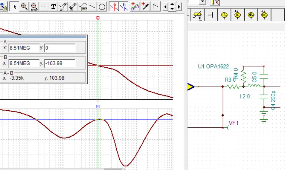
Task: Click the cursor dialog blue title bar
Action: coord(43,37)
